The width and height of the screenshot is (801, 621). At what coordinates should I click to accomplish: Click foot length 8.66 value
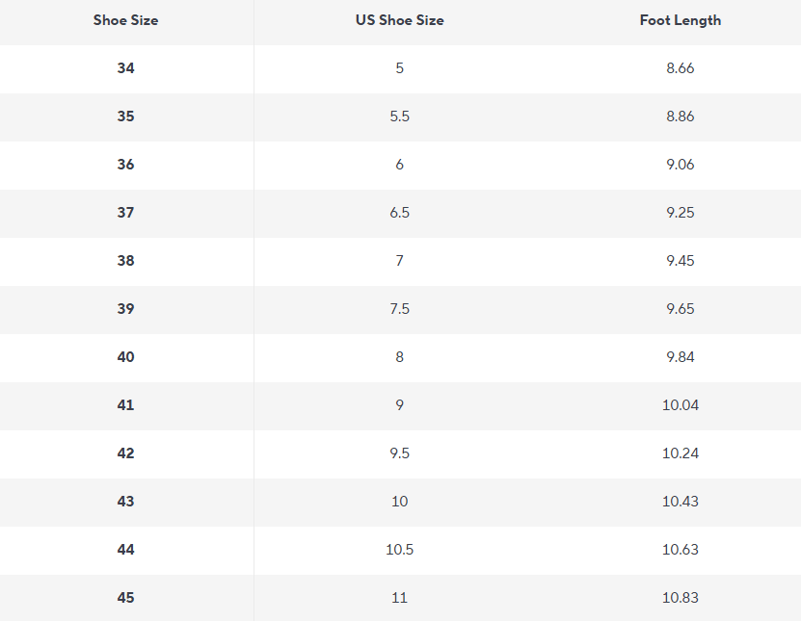pyautogui.click(x=680, y=68)
